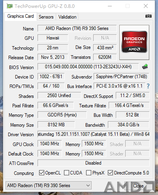Click the GPU Clock row Memory 1500 MHz
Screen dimensions: 158x195
point(94,144)
